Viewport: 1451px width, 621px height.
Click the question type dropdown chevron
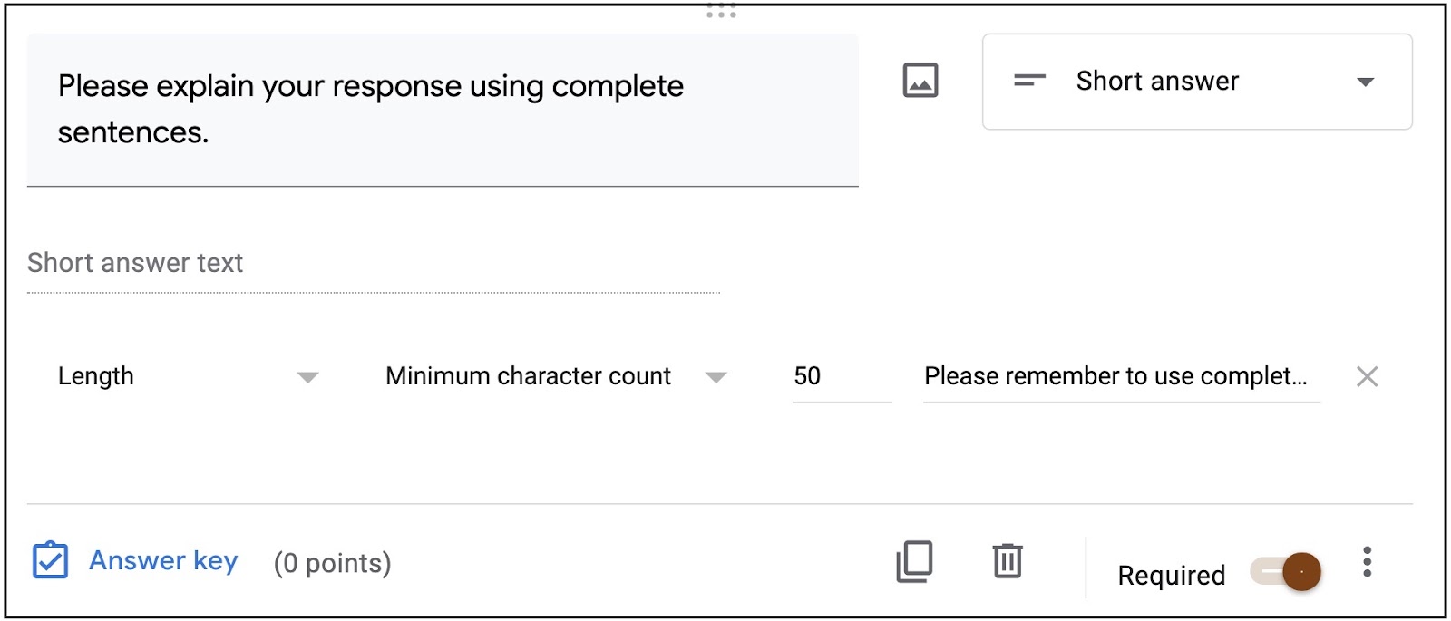(1364, 82)
